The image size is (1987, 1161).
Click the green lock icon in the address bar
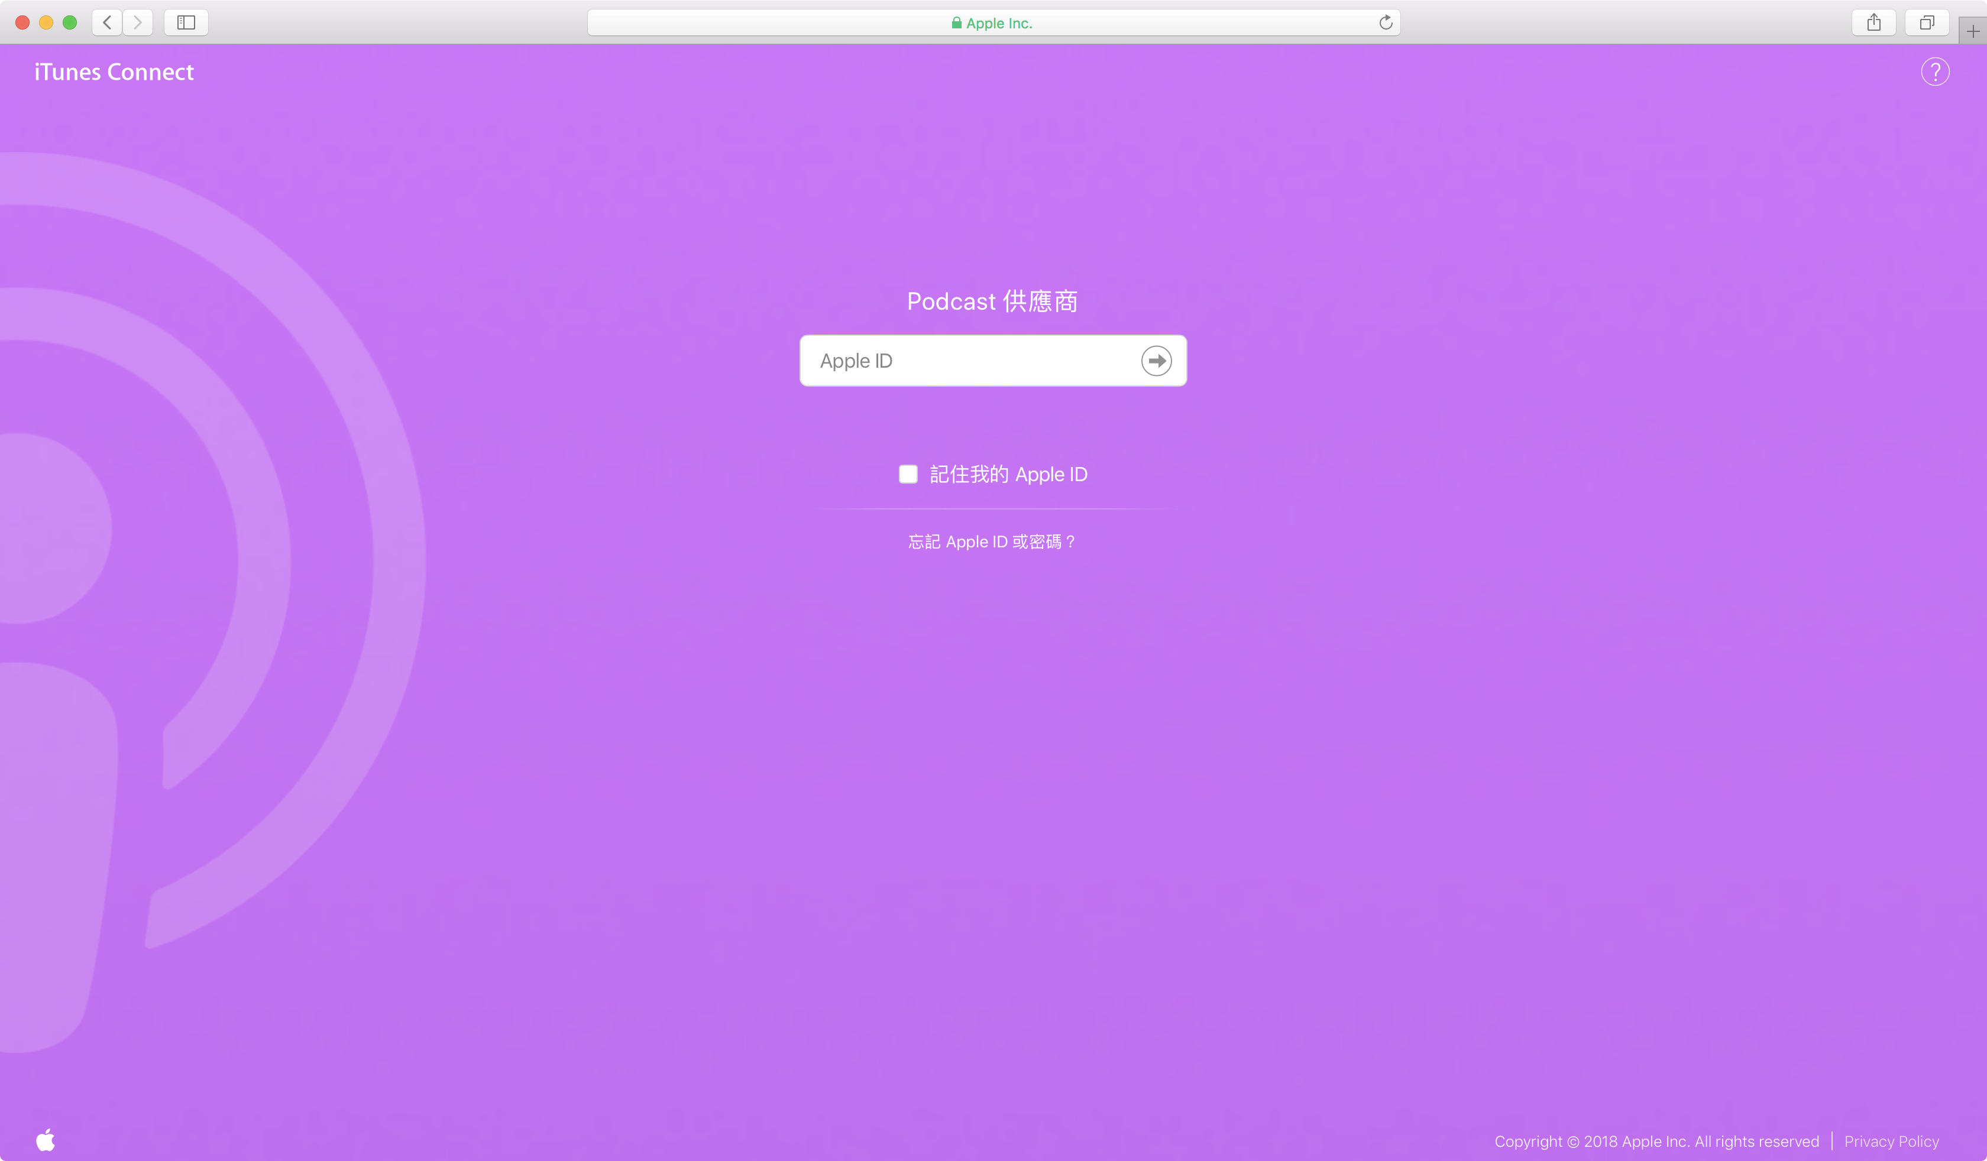click(956, 23)
